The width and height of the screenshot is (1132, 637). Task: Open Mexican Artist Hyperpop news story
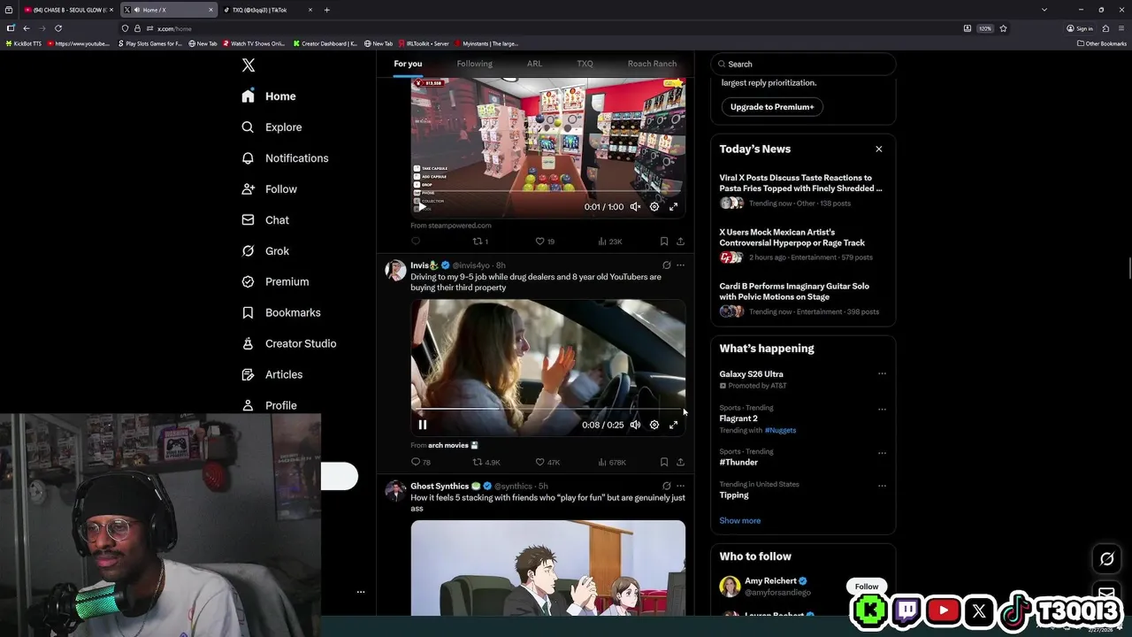tap(803, 244)
